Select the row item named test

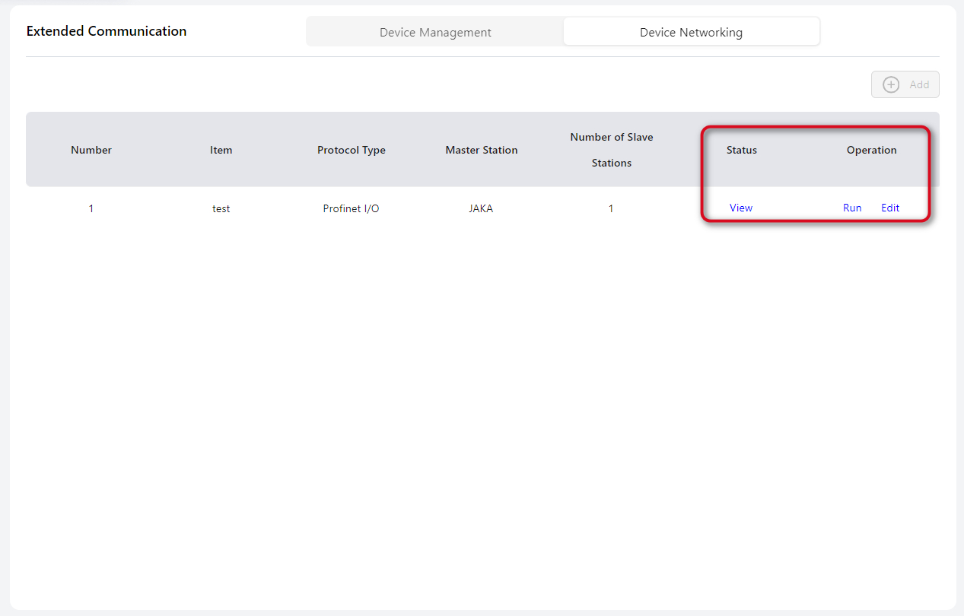coord(221,208)
